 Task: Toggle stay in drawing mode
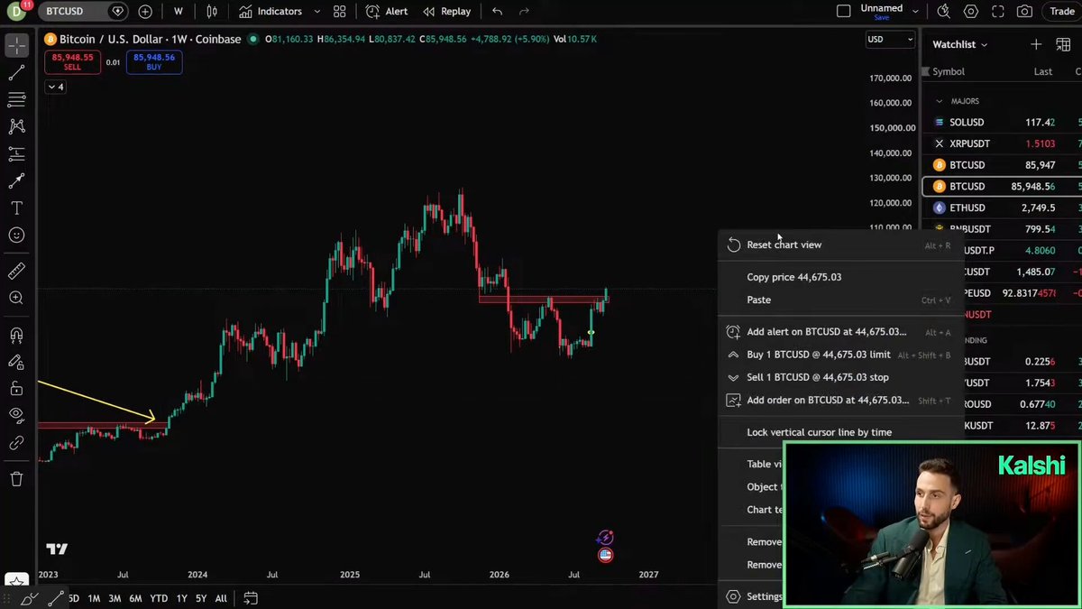[16, 362]
